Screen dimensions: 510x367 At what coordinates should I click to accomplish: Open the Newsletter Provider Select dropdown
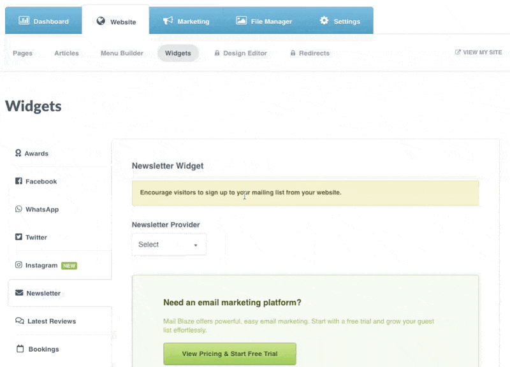(x=168, y=245)
